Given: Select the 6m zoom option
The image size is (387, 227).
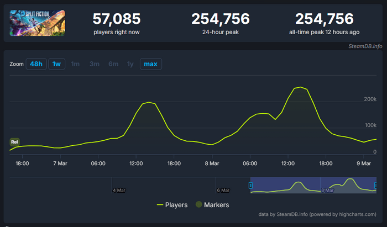Looking at the screenshot, I should point(113,64).
